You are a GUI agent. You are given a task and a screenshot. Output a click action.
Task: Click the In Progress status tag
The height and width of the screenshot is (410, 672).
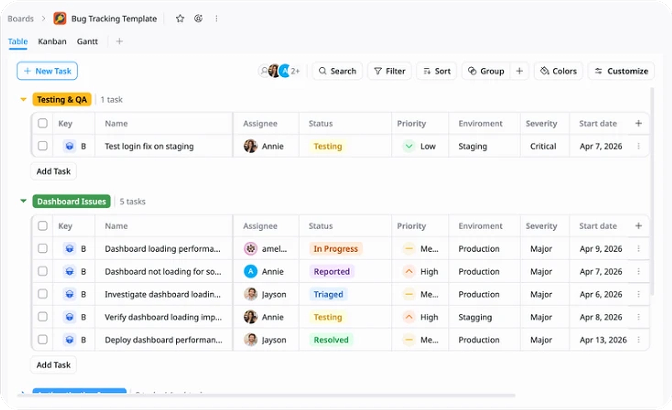click(336, 248)
